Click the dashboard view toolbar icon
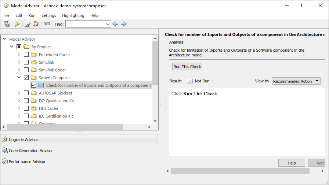Screen dimensions: 329x185 47,24
